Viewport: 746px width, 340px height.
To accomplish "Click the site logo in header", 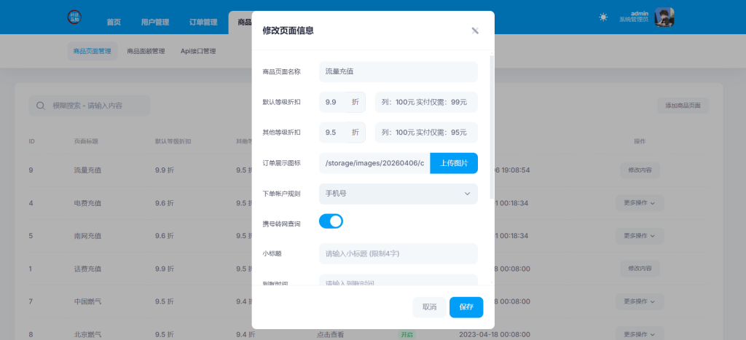I will 74,17.
